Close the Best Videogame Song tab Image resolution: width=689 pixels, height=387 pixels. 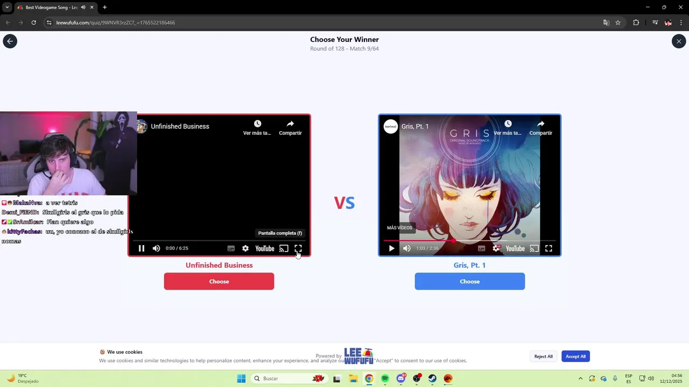tap(92, 8)
